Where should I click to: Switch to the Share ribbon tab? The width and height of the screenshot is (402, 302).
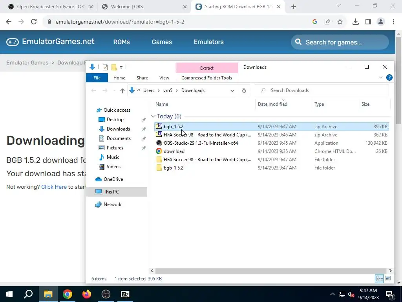[142, 78]
